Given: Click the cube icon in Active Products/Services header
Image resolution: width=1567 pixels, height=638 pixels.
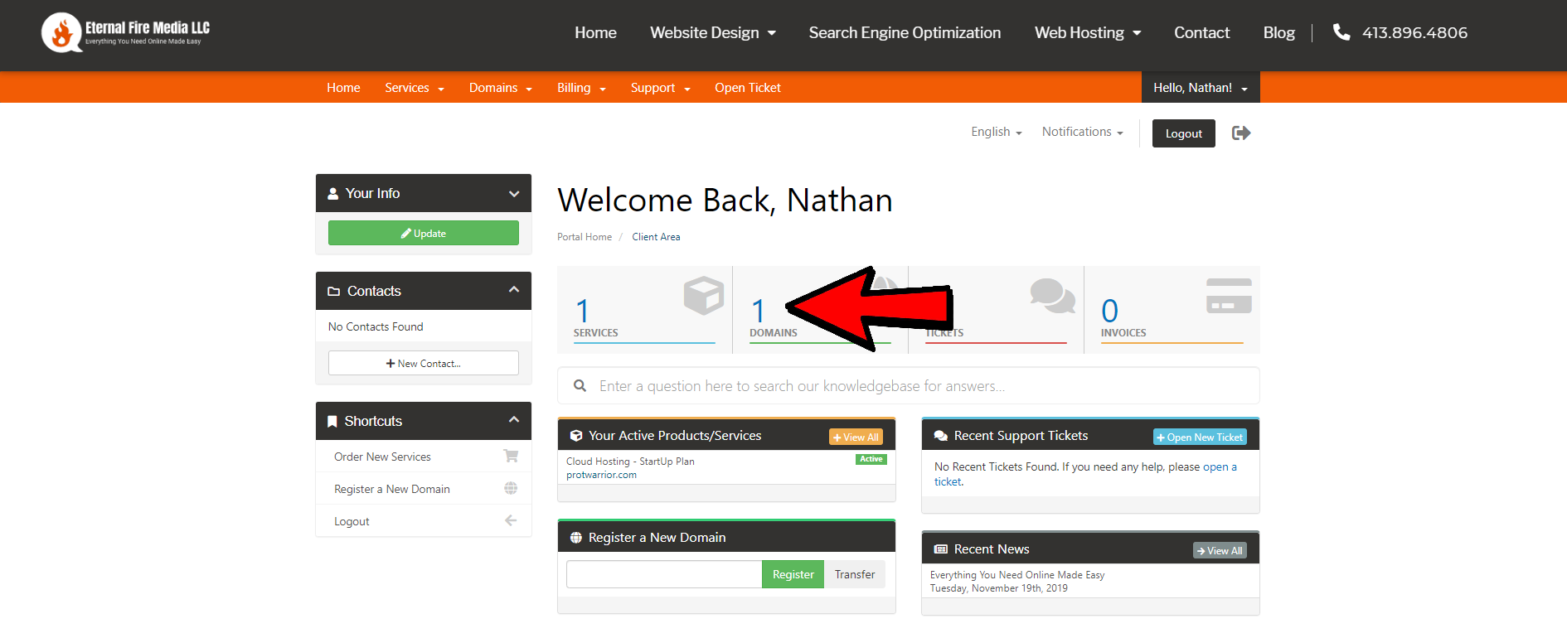Looking at the screenshot, I should 576,436.
